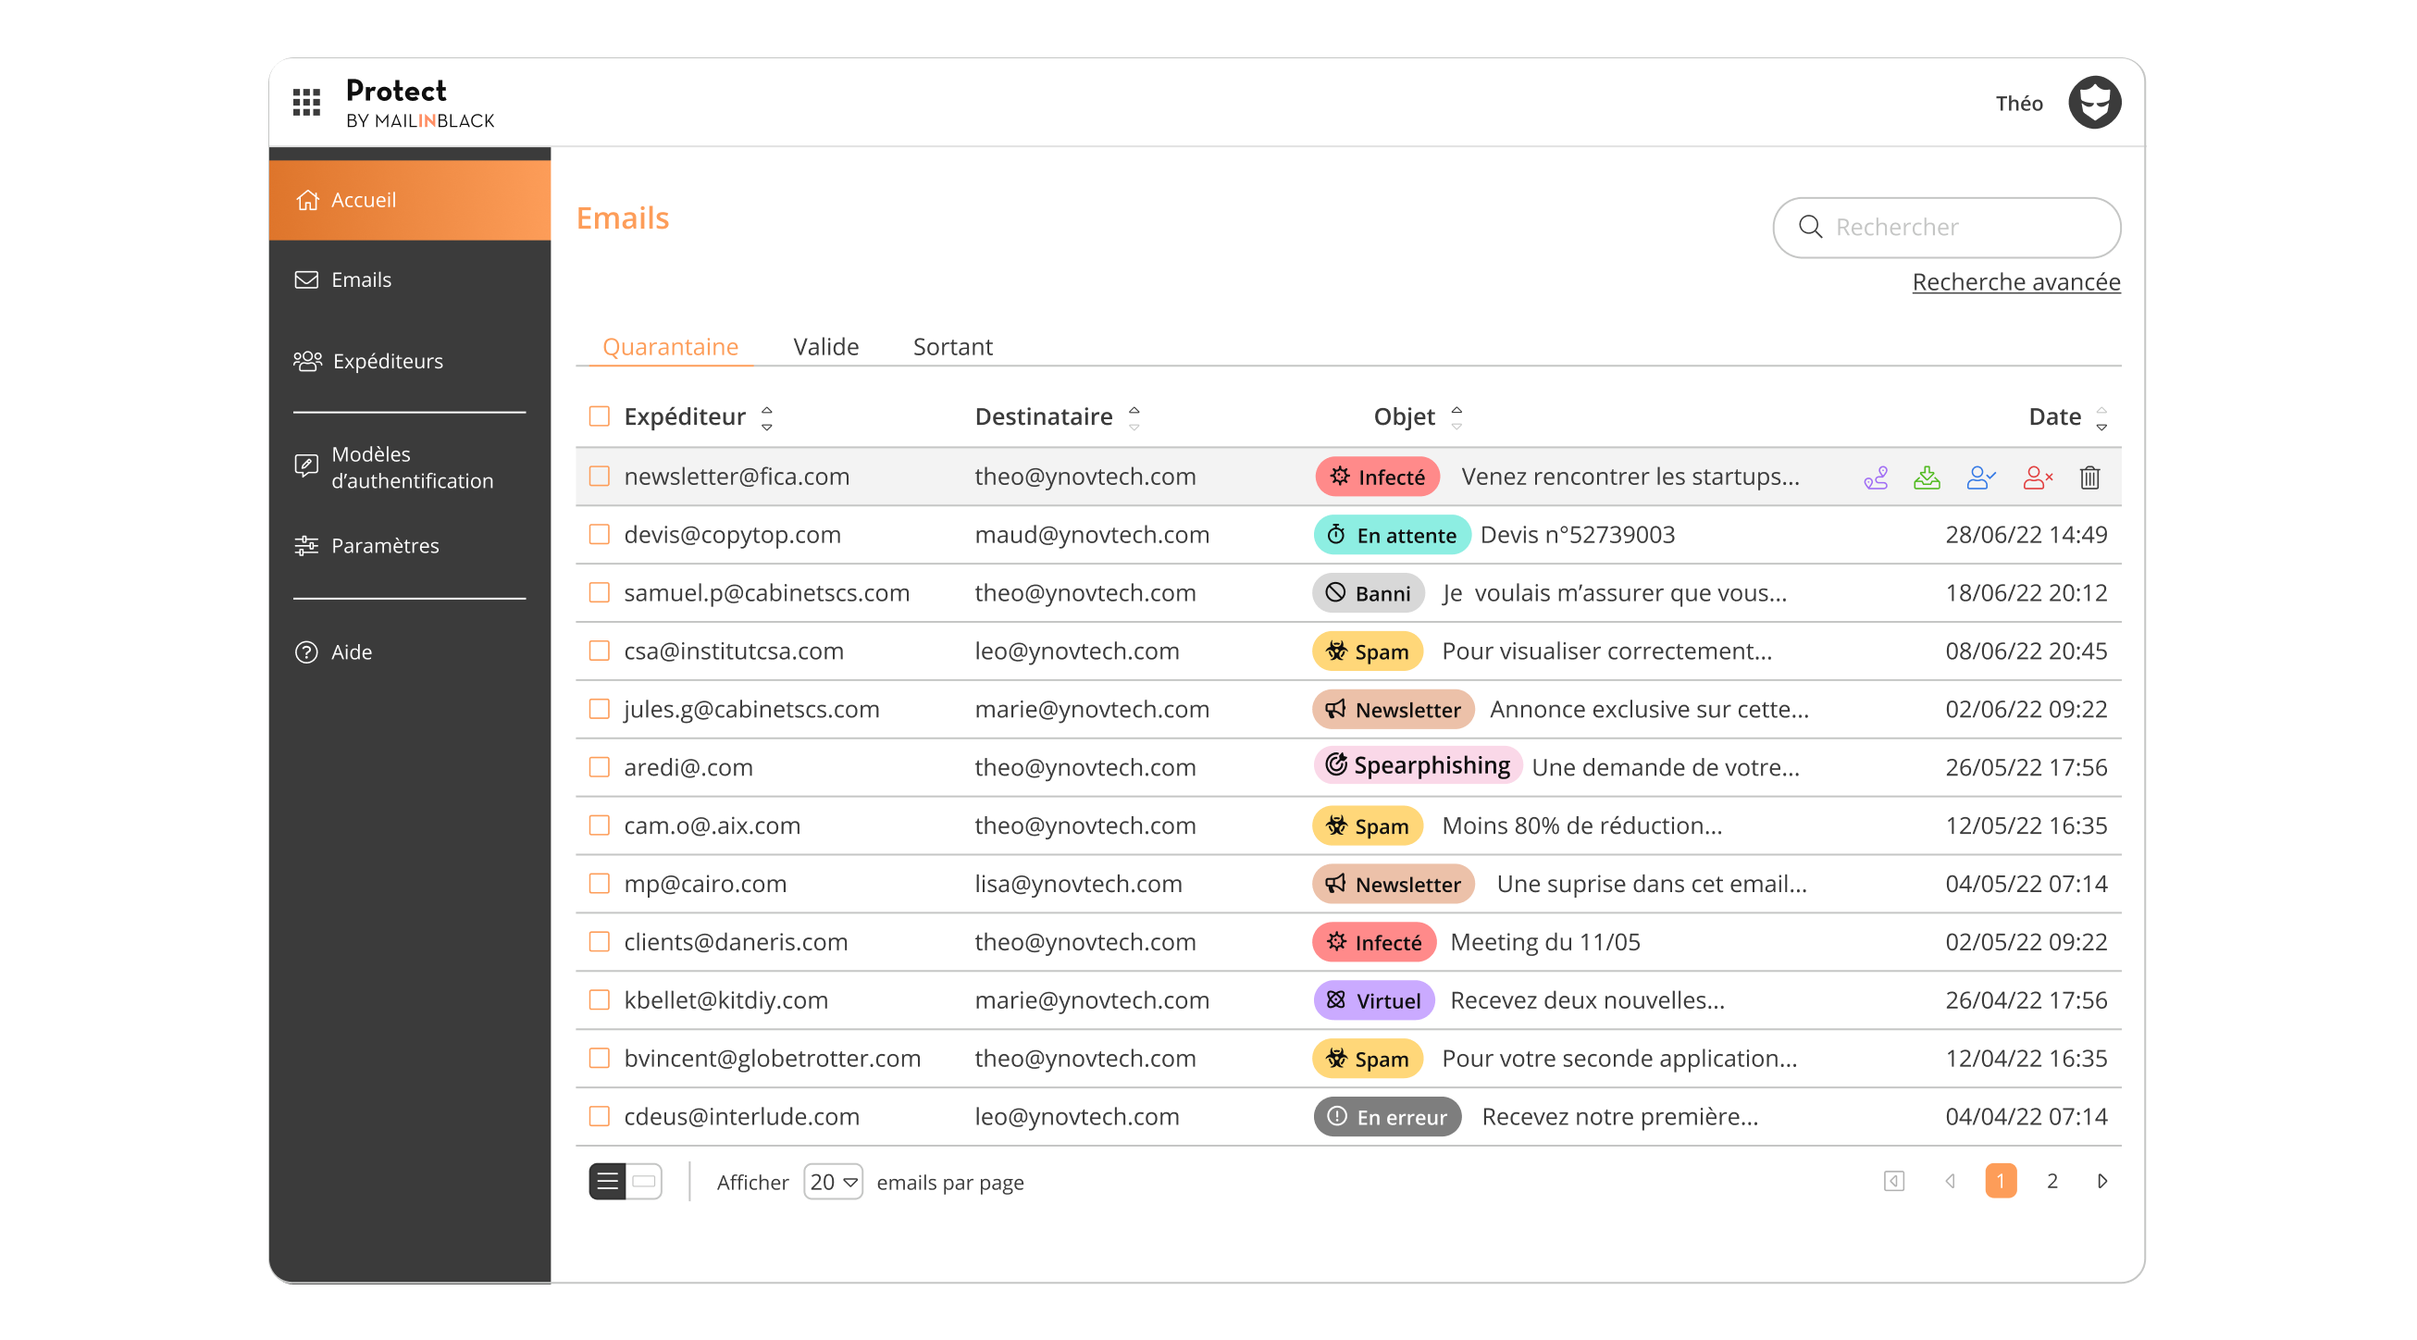This screenshot has width=2417, height=1340.
Task: Click the reassign/transfer email icon
Action: [1878, 477]
